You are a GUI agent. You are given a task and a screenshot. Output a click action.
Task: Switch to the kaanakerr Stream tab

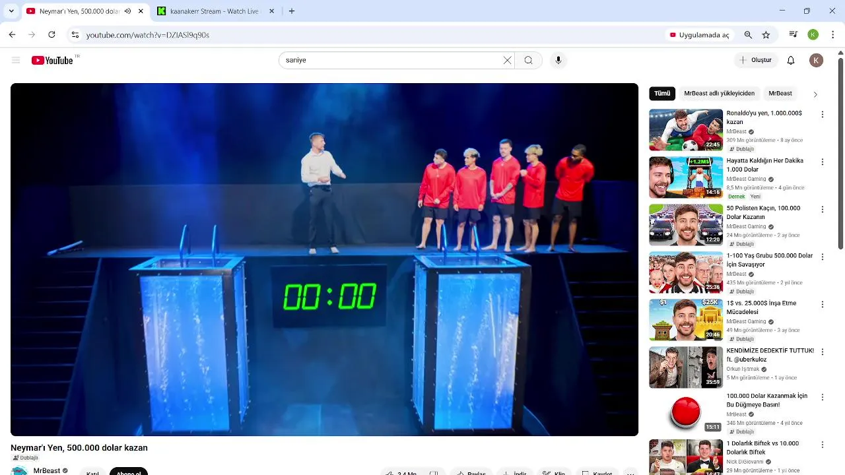pyautogui.click(x=216, y=11)
